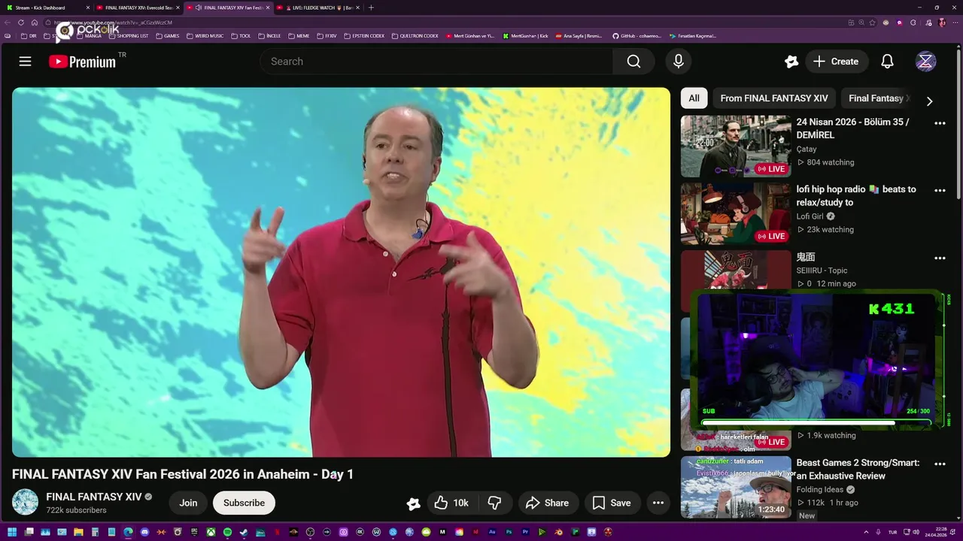Open 24 Nisan 2026 DEMİREL live thumbnail

pyautogui.click(x=736, y=146)
